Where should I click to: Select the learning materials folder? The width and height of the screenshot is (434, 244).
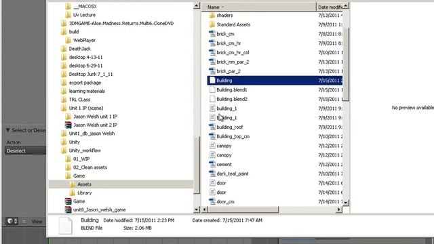[87, 91]
